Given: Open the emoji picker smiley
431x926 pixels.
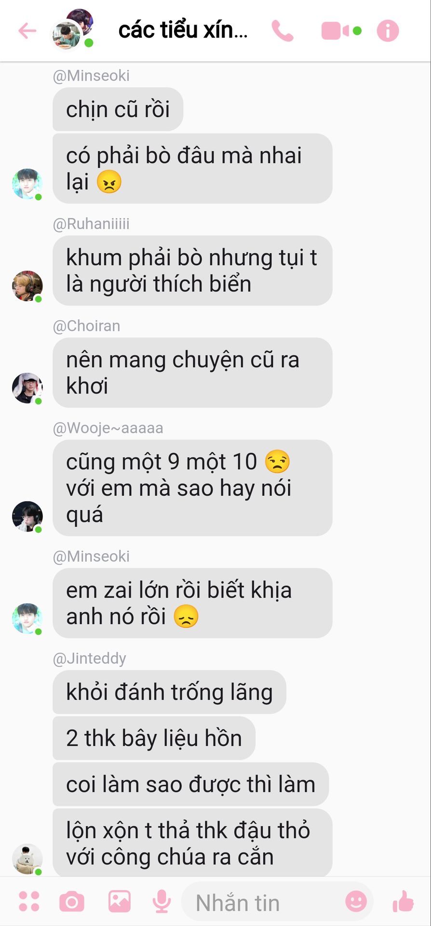Looking at the screenshot, I should tap(356, 901).
